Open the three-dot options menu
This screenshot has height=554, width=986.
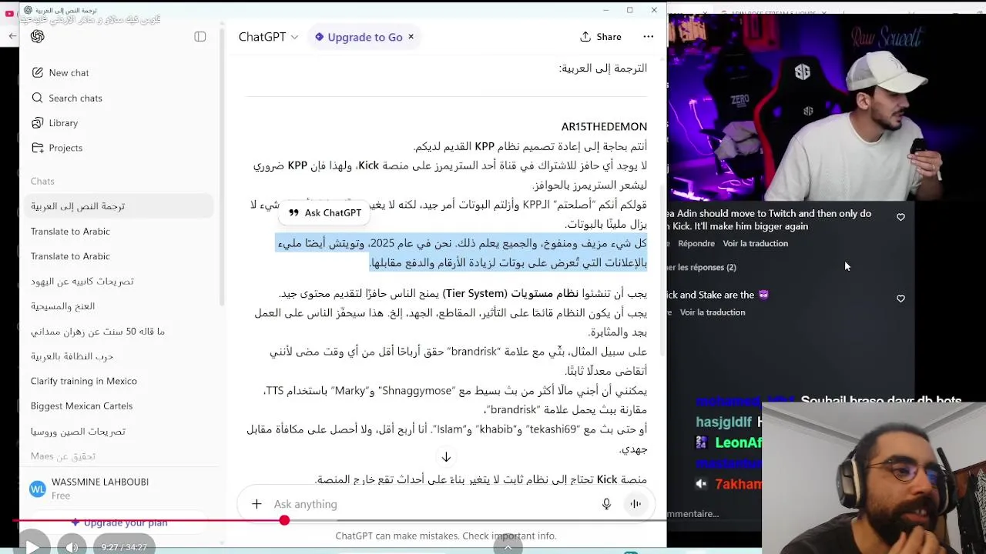(x=648, y=36)
